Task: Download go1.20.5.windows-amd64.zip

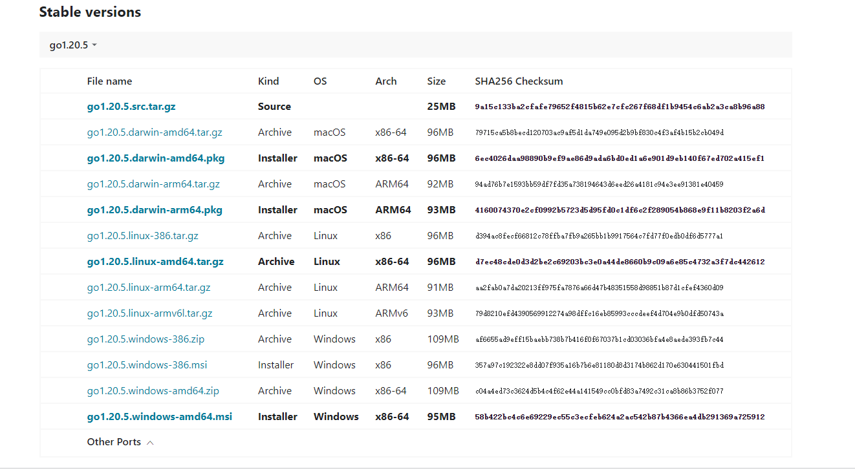Action: 153,391
